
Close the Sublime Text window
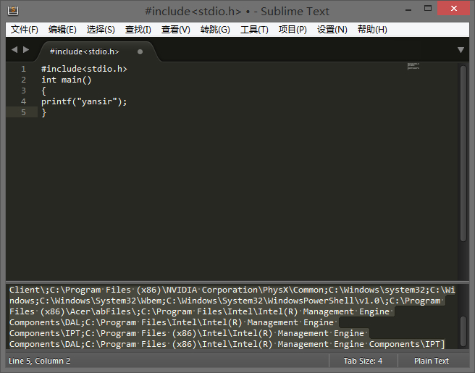tap(453, 9)
